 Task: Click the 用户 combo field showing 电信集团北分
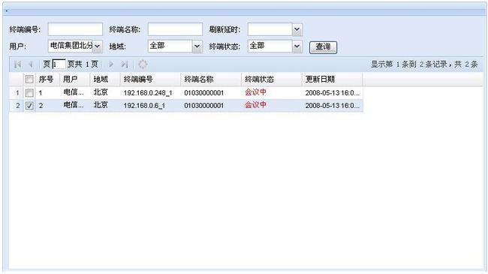coord(71,46)
